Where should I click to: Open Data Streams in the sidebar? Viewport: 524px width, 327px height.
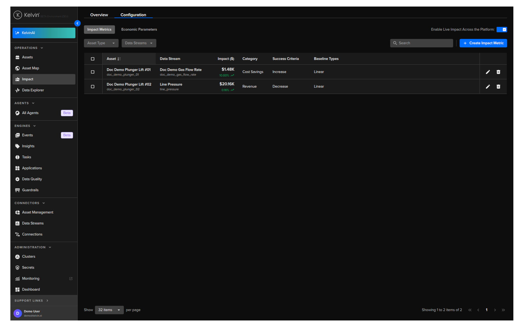click(x=44, y=223)
